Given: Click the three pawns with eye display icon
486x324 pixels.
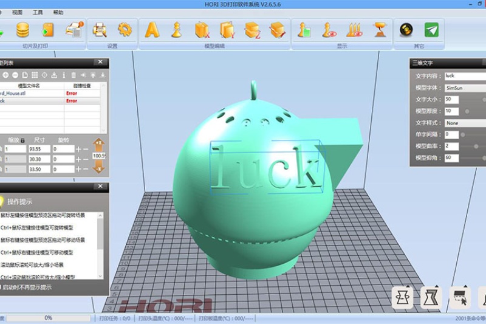Looking at the screenshot, I should [354, 29].
